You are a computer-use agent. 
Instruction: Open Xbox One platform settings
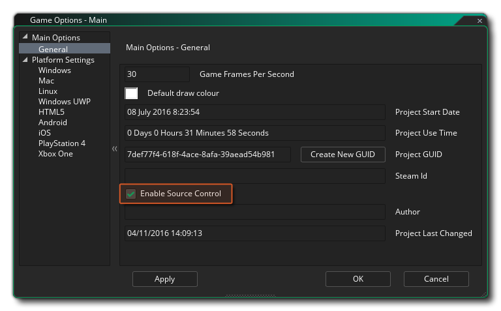(55, 154)
